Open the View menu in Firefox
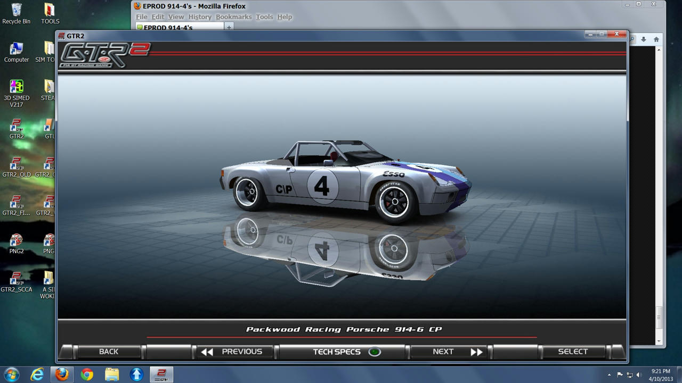The image size is (682, 383). pyautogui.click(x=176, y=17)
